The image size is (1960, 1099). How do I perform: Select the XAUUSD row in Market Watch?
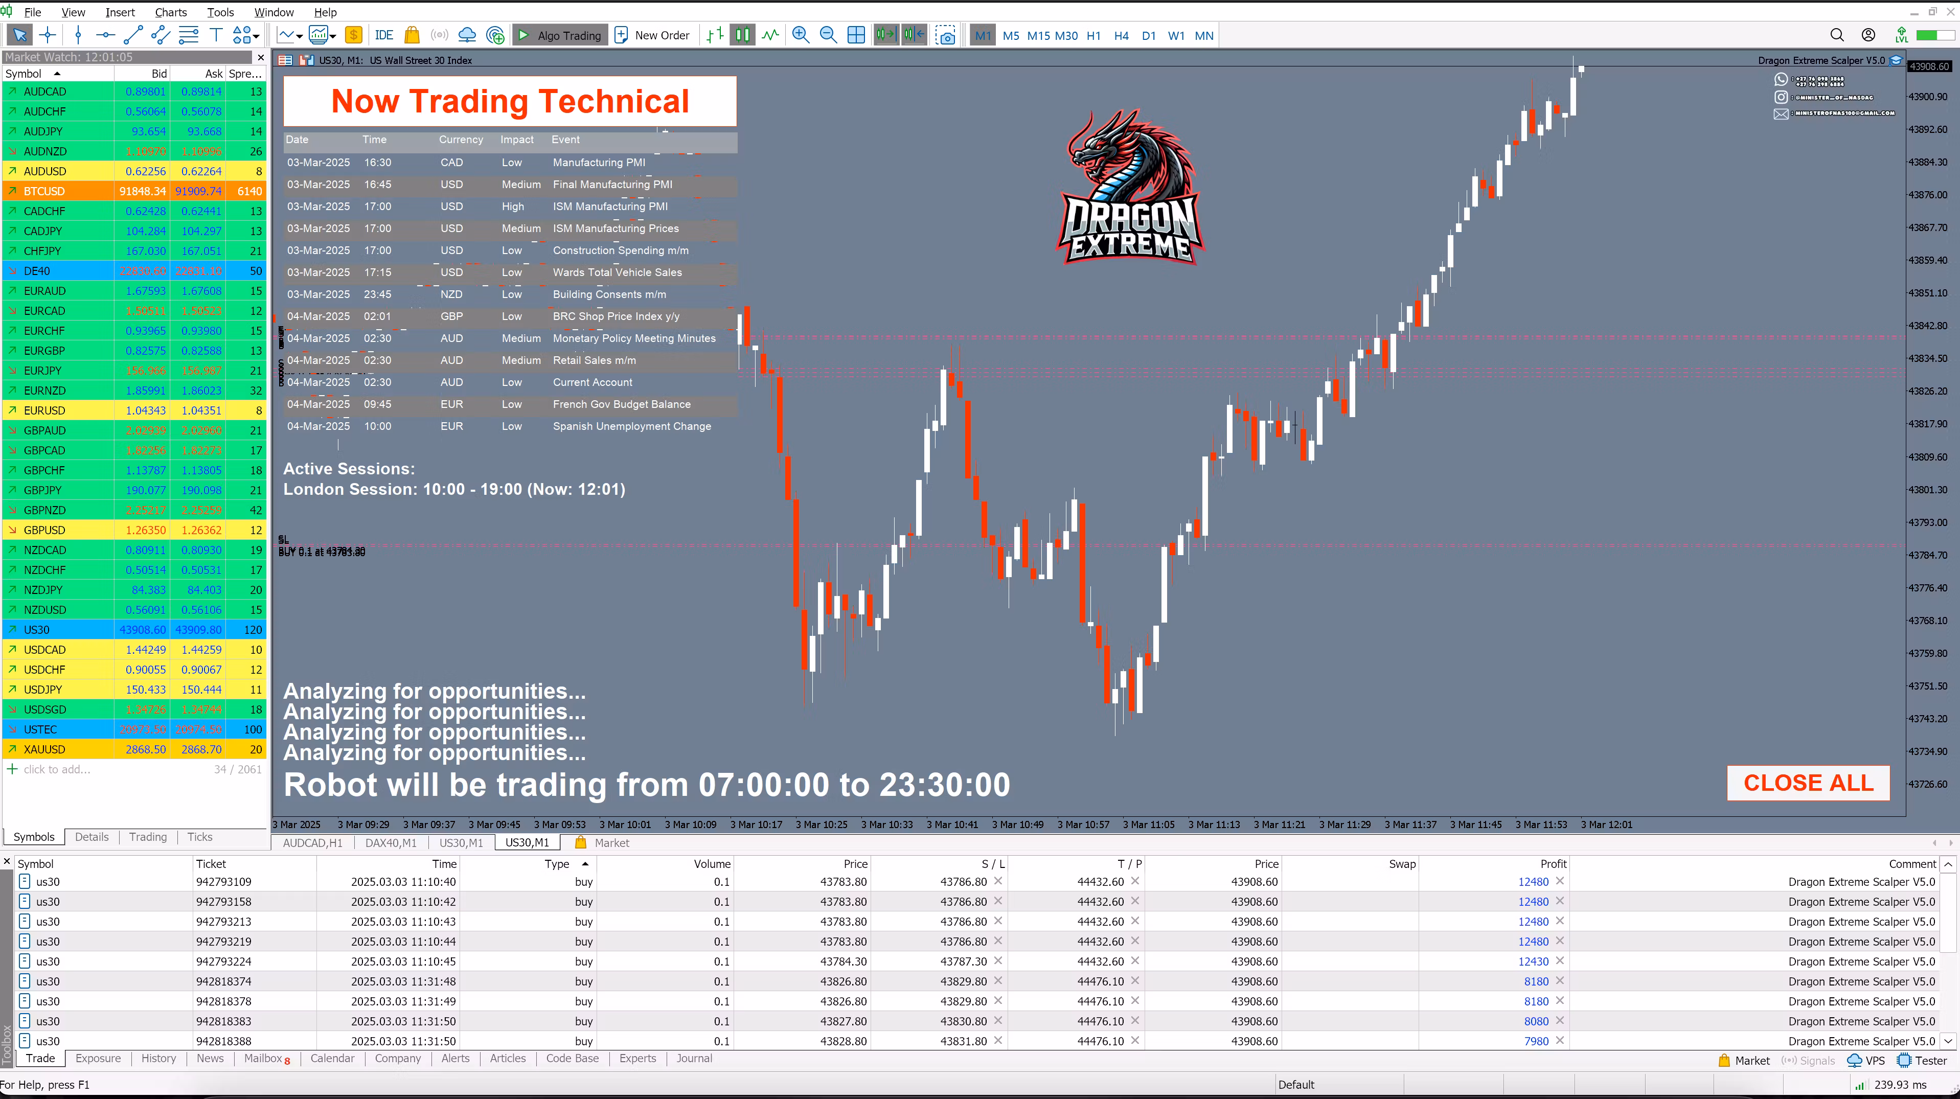tap(134, 750)
